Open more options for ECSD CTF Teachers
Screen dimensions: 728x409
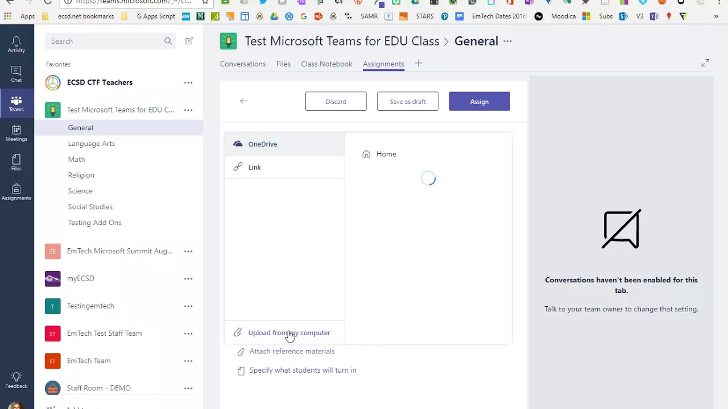[x=188, y=82]
